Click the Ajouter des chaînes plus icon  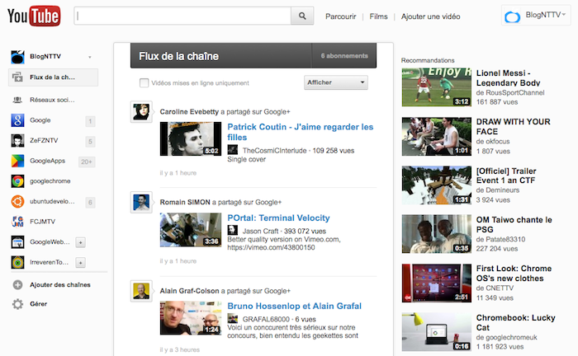tap(17, 284)
